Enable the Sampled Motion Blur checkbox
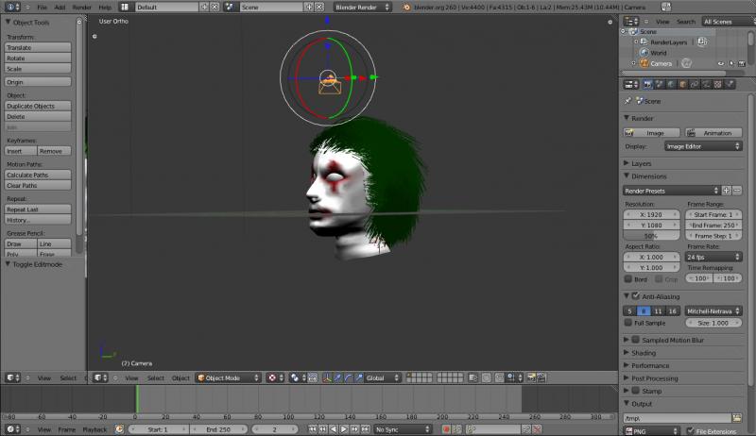756x436 pixels. (x=636, y=340)
